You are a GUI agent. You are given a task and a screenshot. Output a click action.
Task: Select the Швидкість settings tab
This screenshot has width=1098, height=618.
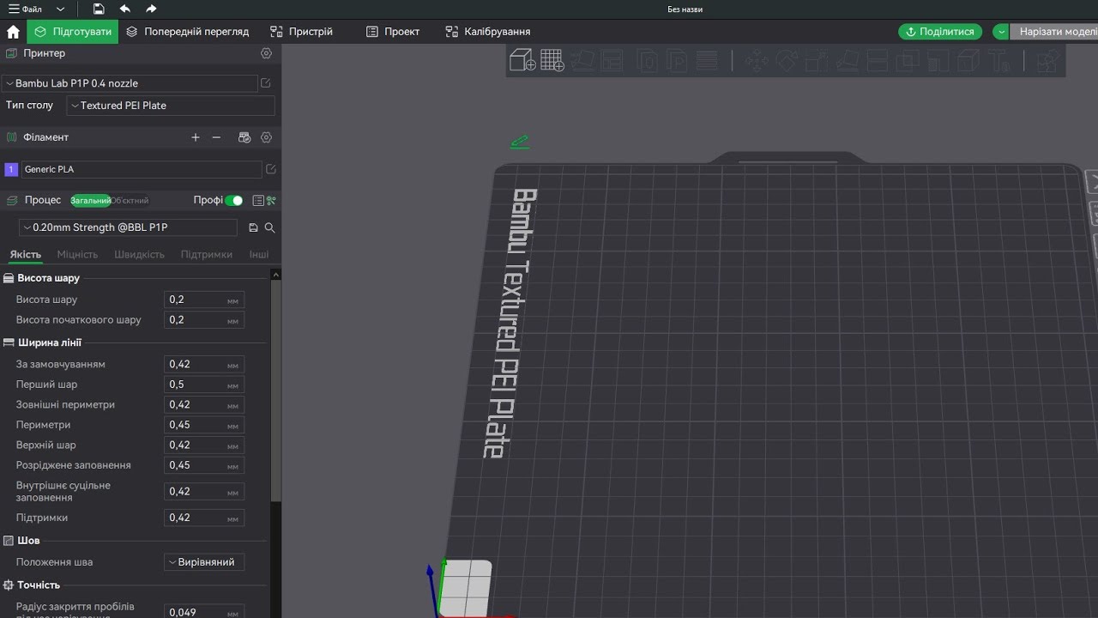click(x=139, y=255)
